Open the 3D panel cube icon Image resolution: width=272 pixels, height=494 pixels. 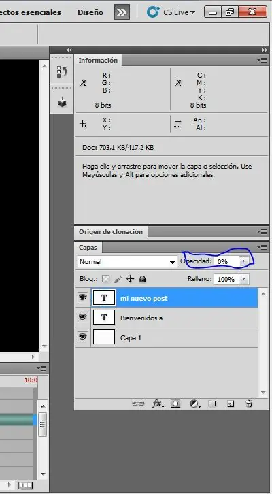[x=62, y=101]
